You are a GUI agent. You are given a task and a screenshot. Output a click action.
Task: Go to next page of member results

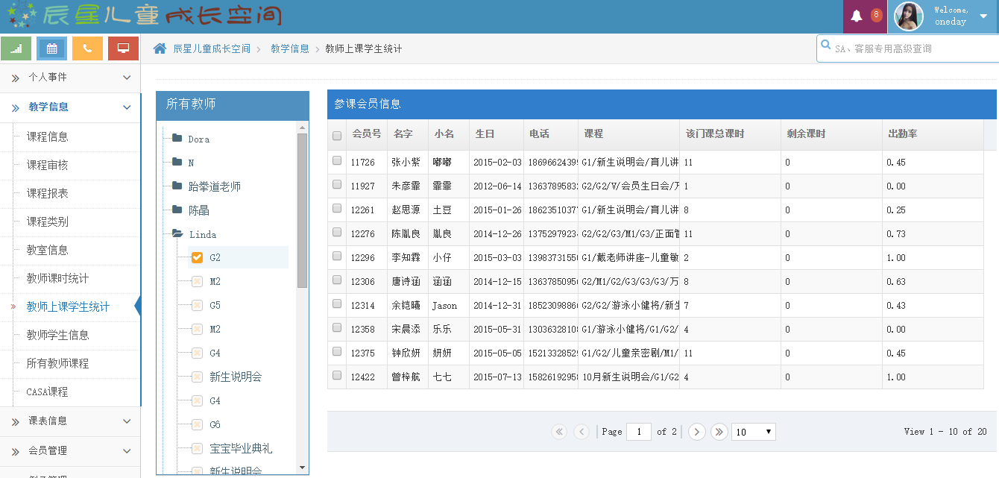click(696, 431)
